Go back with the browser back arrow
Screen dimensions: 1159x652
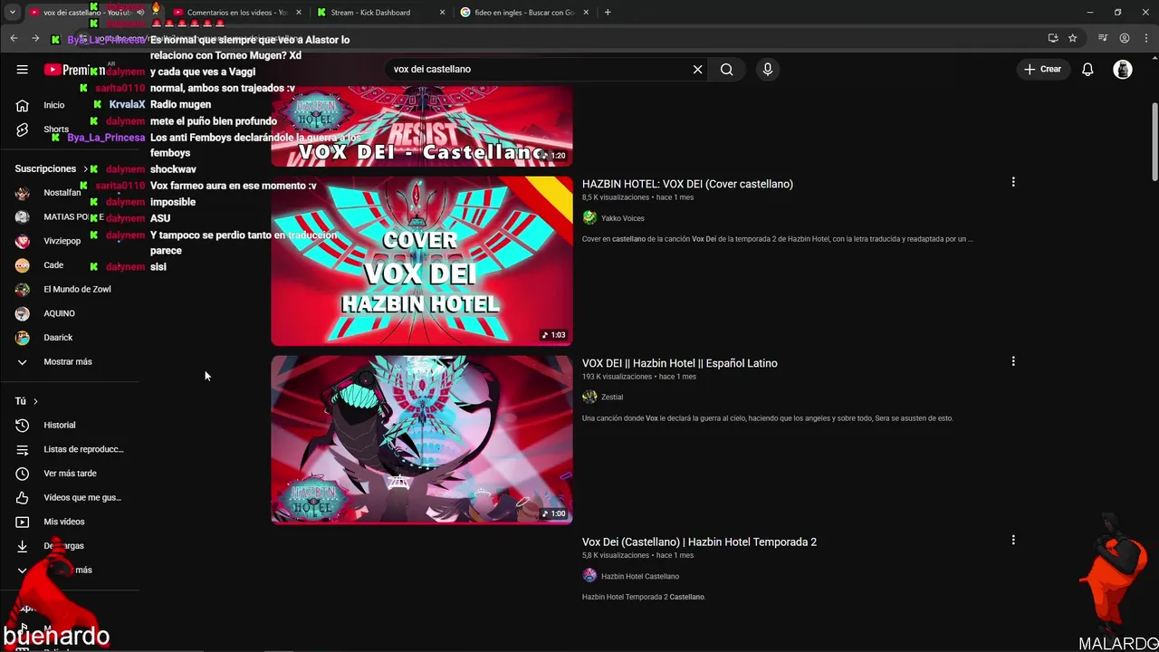point(14,38)
